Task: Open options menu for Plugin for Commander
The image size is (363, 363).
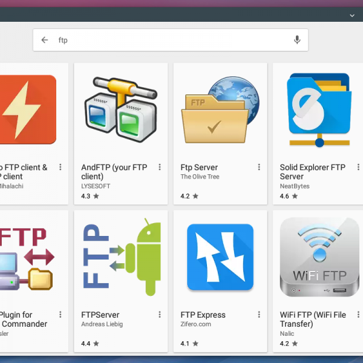Action: [x=60, y=315]
